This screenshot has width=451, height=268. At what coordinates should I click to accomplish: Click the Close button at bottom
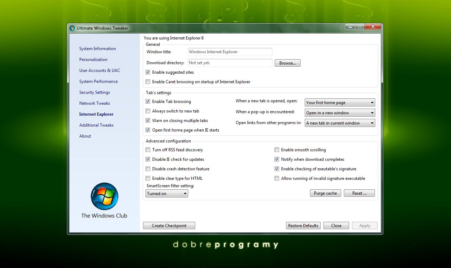[336, 226]
